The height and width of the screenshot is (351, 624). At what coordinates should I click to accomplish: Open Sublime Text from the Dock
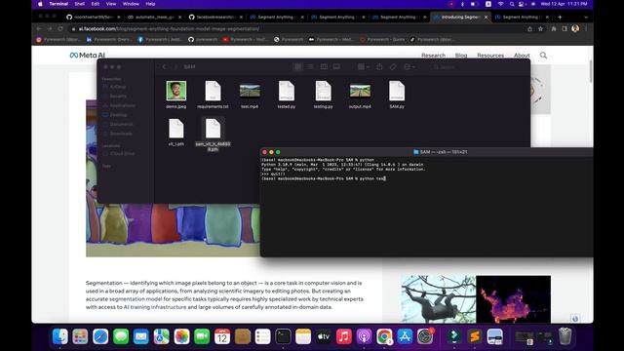point(475,337)
